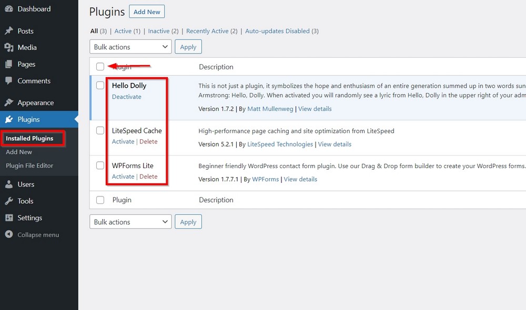This screenshot has width=526, height=310.
Task: Open Matt Mullenweg author link
Action: click(270, 109)
